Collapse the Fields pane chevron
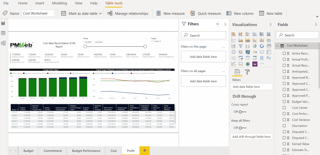The width and height of the screenshot is (320, 155). pos(316,24)
